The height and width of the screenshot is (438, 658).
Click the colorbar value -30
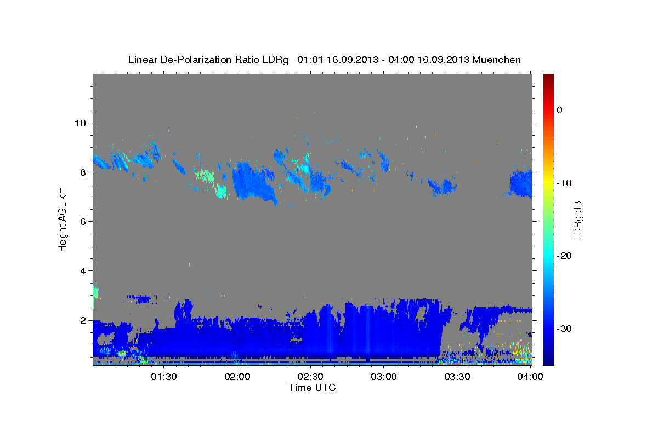564,328
